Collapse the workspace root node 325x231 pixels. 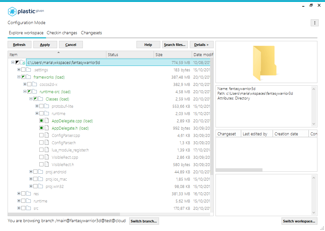13,62
